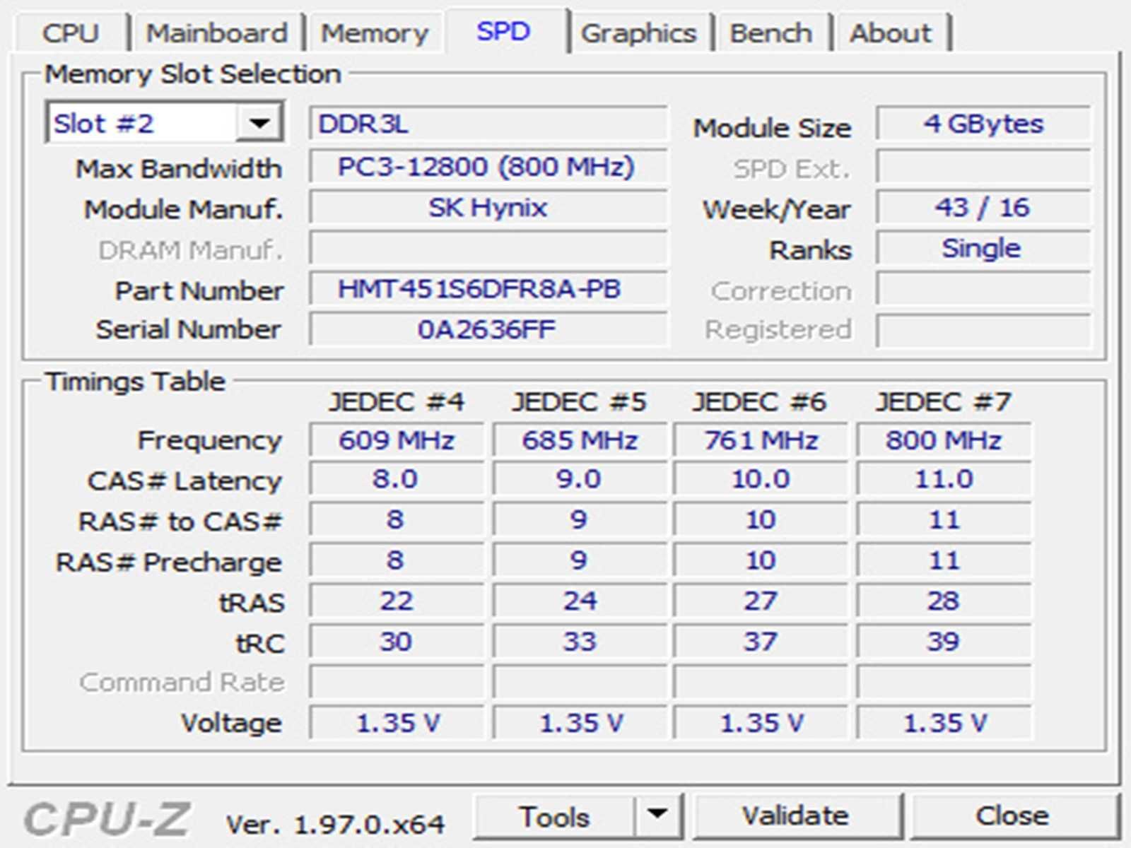Click the tRC value 30

[397, 642]
